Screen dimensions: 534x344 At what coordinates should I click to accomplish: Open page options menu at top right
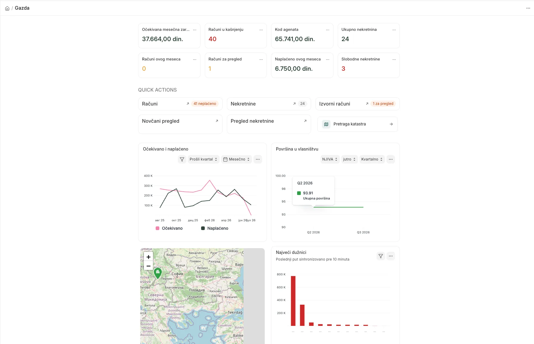pos(528,8)
